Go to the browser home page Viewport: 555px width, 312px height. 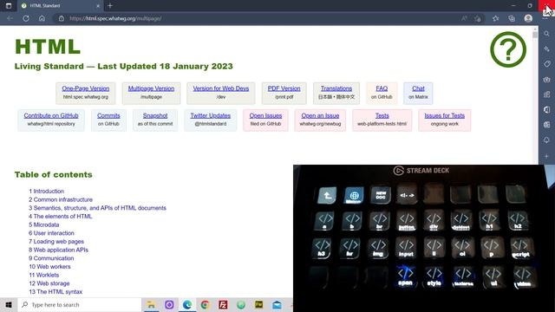[x=42, y=18]
